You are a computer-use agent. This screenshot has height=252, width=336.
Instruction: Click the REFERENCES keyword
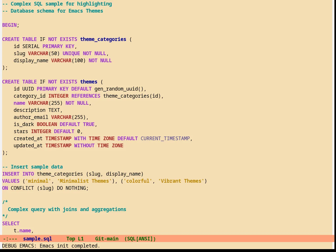86,96
